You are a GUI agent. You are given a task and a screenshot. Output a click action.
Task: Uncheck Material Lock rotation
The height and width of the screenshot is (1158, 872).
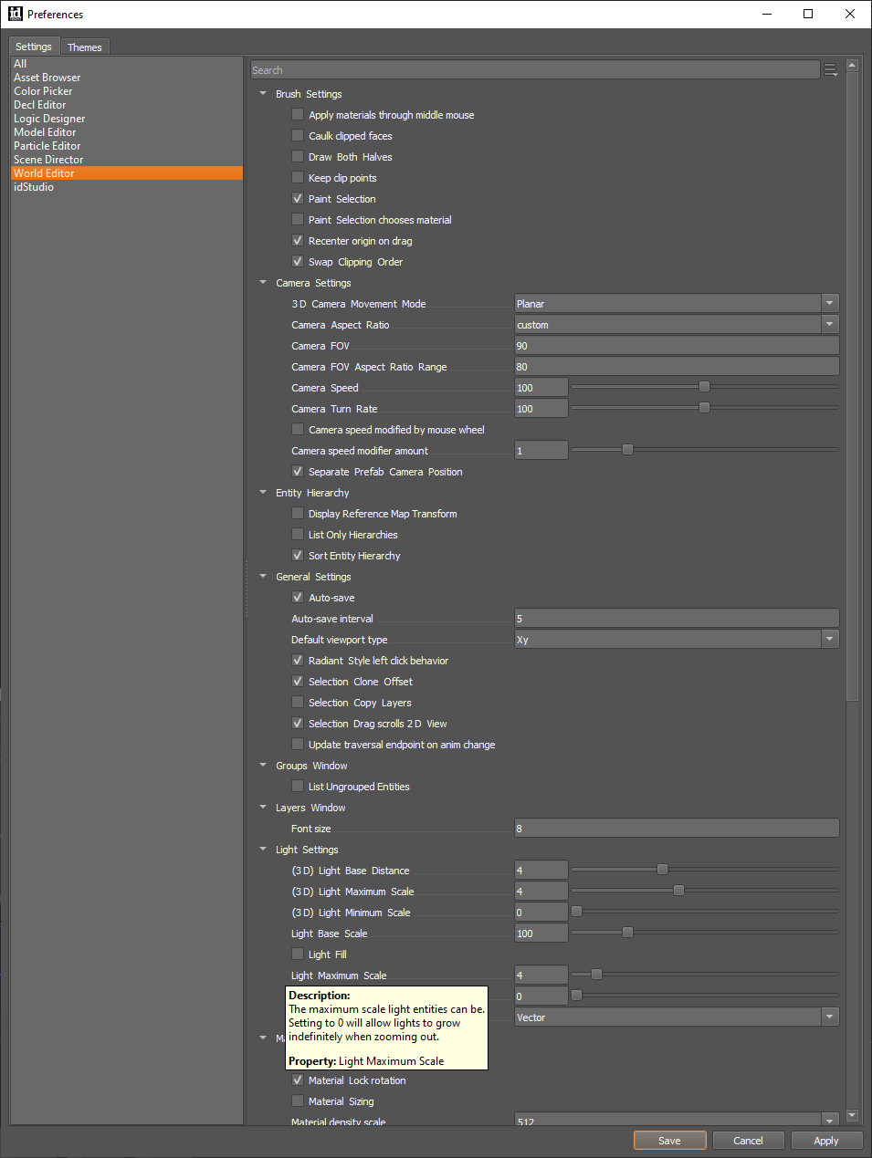[x=298, y=1080]
